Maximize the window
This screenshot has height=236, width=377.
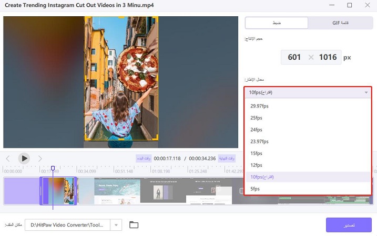point(350,5)
